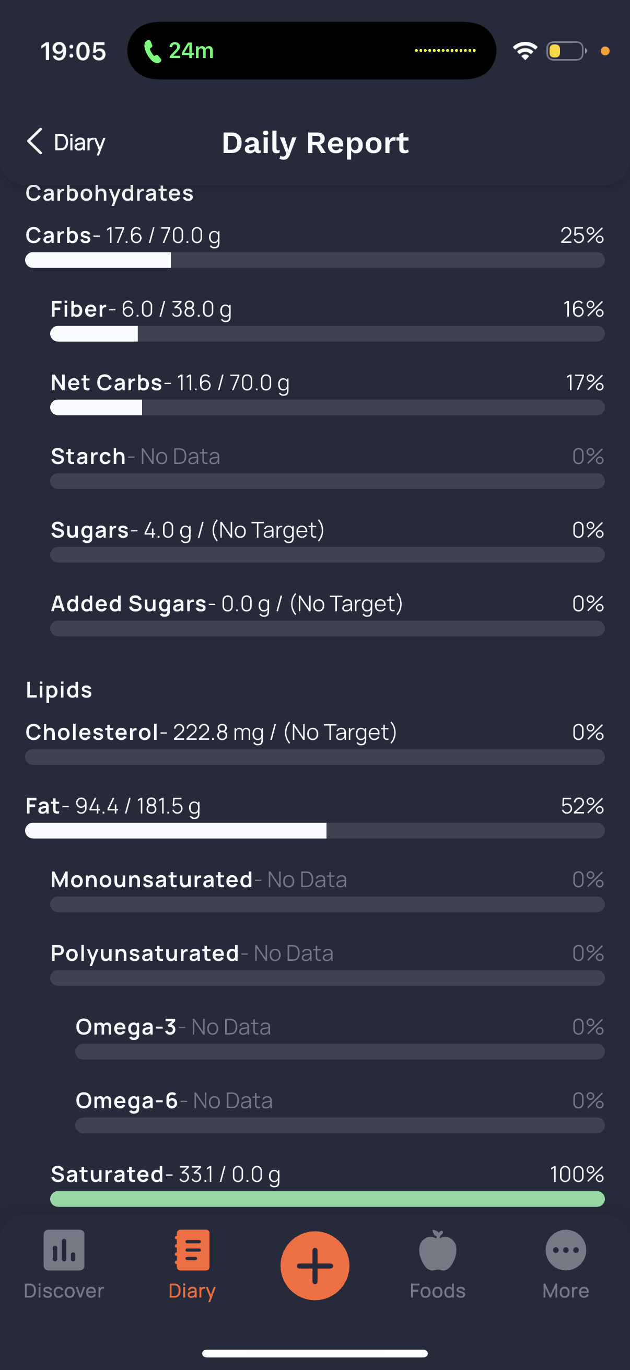Tap the orange Diary notebook icon

[192, 1250]
